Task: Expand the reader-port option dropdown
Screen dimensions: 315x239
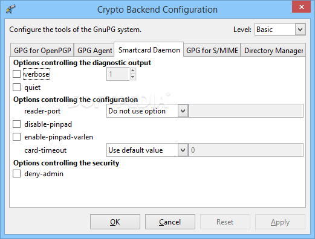Action: [147, 111]
